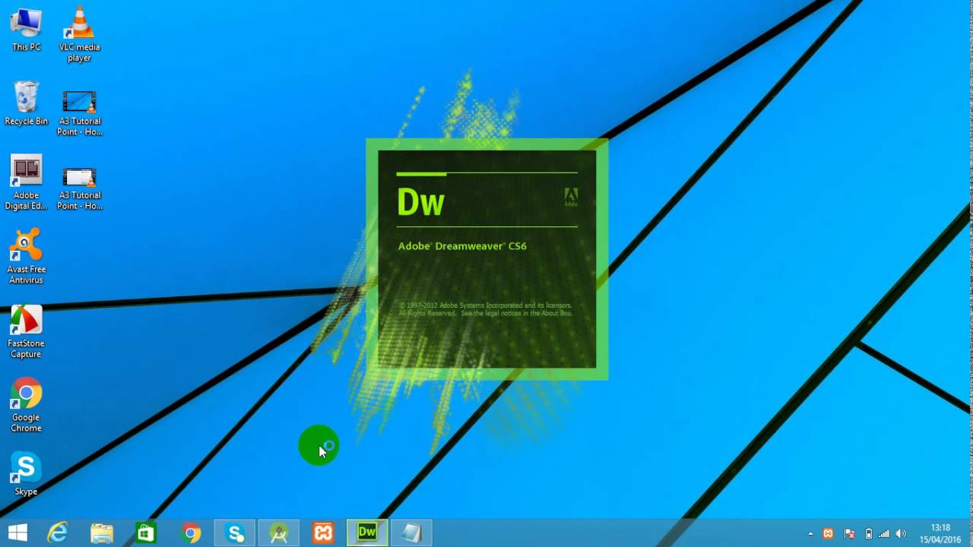Select the Adobe Digital Editions shortcut

pos(26,182)
